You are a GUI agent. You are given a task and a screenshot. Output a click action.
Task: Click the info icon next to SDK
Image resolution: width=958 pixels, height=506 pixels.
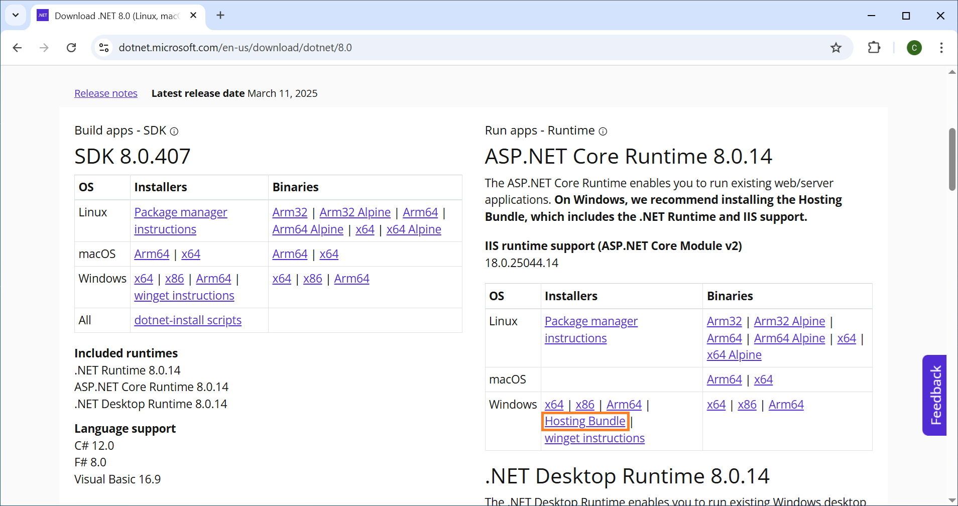174,132
